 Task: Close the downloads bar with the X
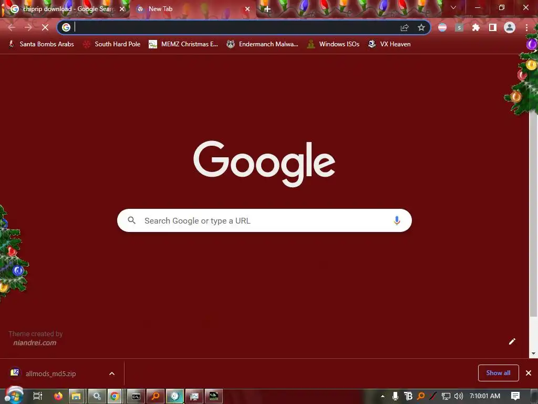[x=529, y=373]
